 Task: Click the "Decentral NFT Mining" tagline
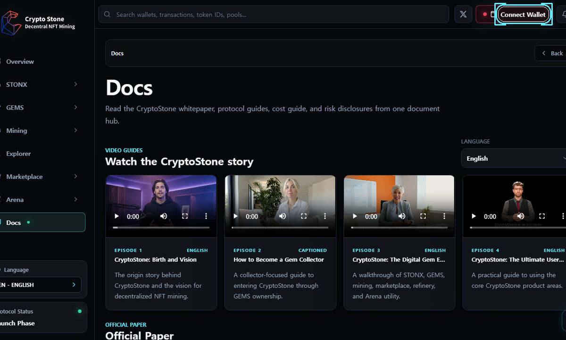[50, 26]
